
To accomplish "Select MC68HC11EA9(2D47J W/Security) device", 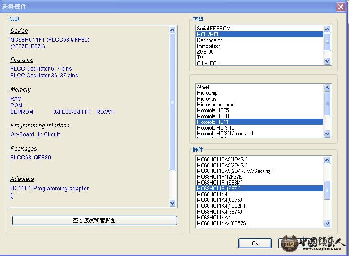I will [260, 171].
